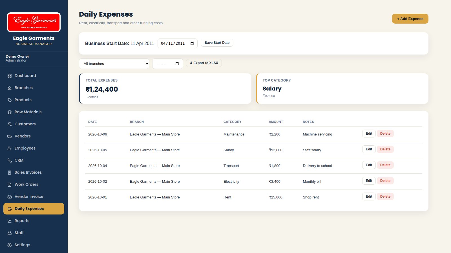Go to CRM label in sidebar

(x=19, y=160)
